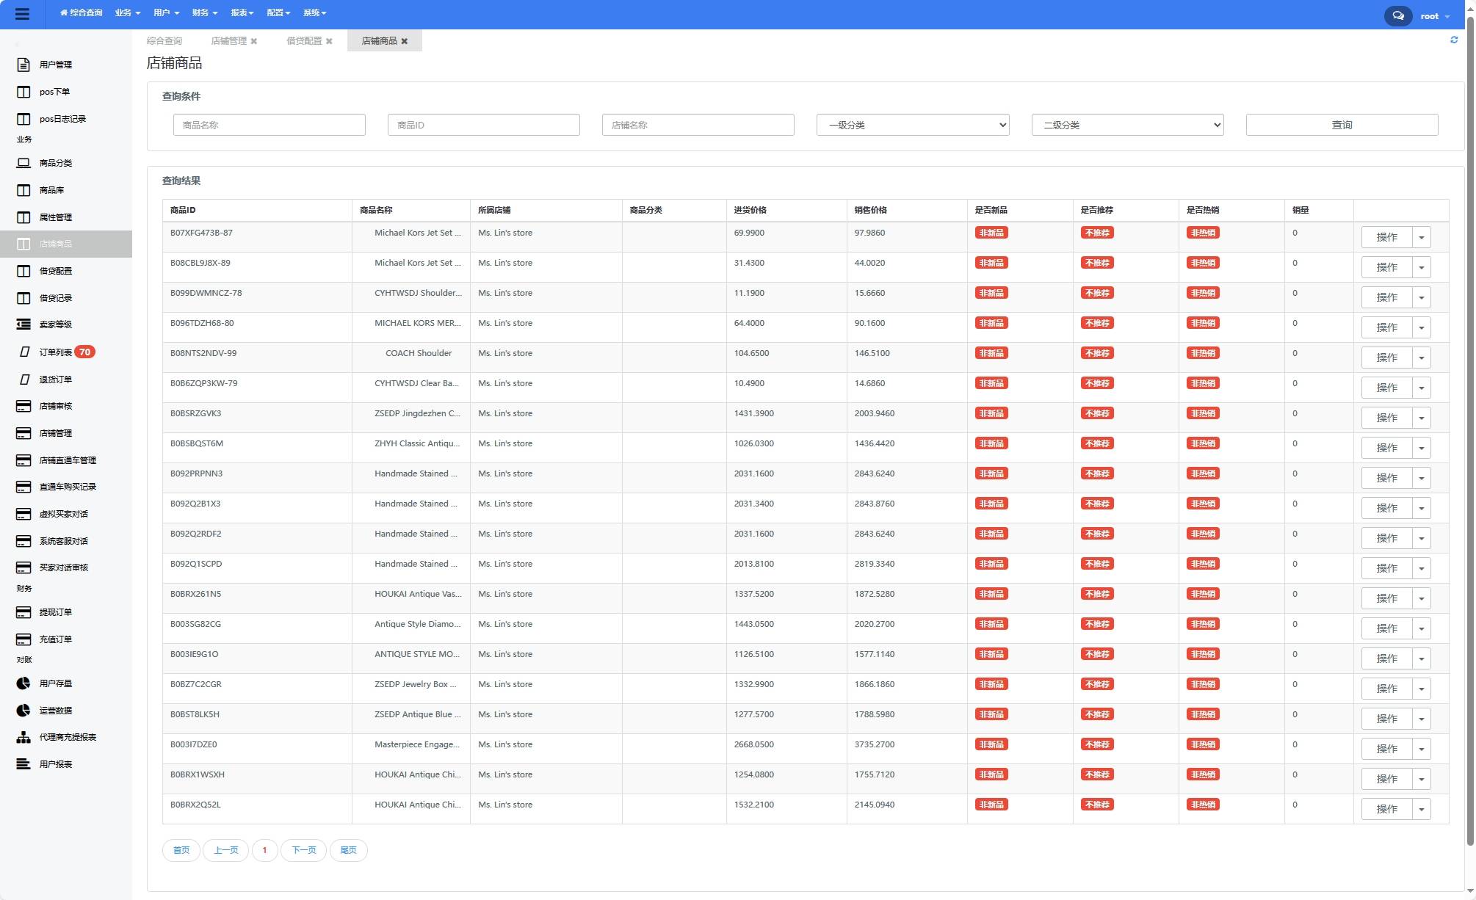Expand the 一级分类 dropdown
The width and height of the screenshot is (1476, 900).
pos(912,125)
